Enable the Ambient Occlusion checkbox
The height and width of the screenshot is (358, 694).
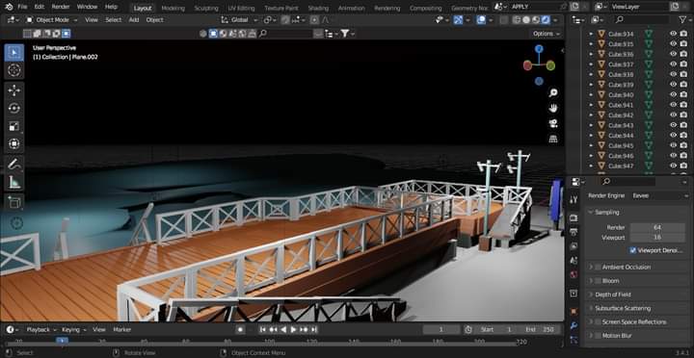(598, 267)
